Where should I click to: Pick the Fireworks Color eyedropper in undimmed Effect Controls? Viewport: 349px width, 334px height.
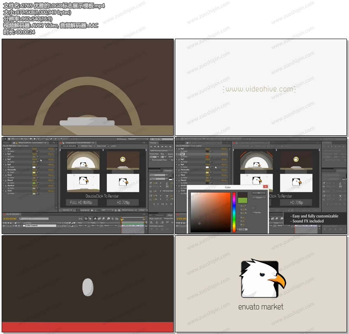click(x=38, y=172)
